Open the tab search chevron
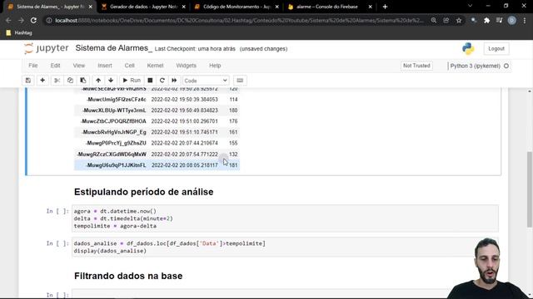Image resolution: width=533 pixels, height=299 pixels. (x=470, y=6)
